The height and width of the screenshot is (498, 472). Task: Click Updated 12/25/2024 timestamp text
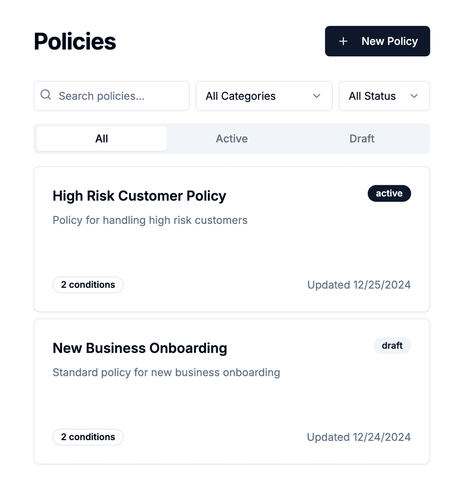click(358, 284)
